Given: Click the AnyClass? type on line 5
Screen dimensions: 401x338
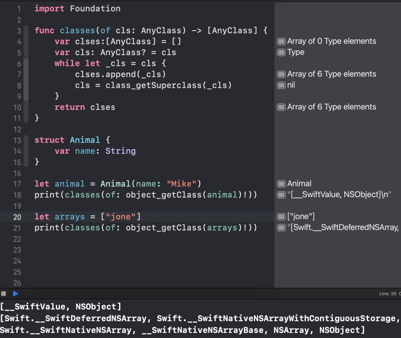Looking at the screenshot, I should [x=123, y=53].
